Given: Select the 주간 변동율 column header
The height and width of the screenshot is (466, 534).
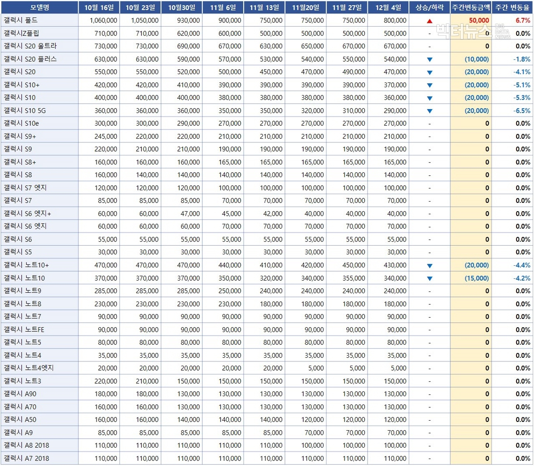Looking at the screenshot, I should click(x=512, y=7).
